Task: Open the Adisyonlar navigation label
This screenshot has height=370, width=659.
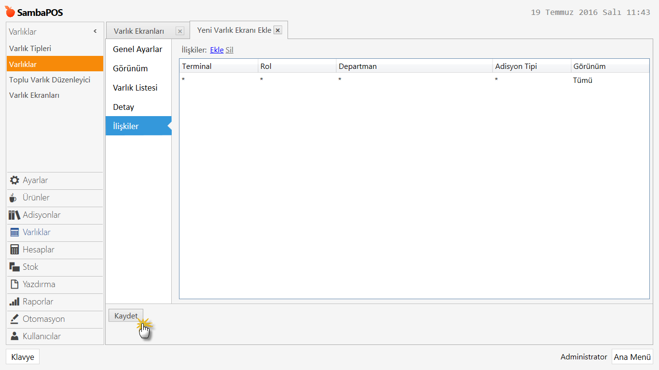Action: [41, 215]
